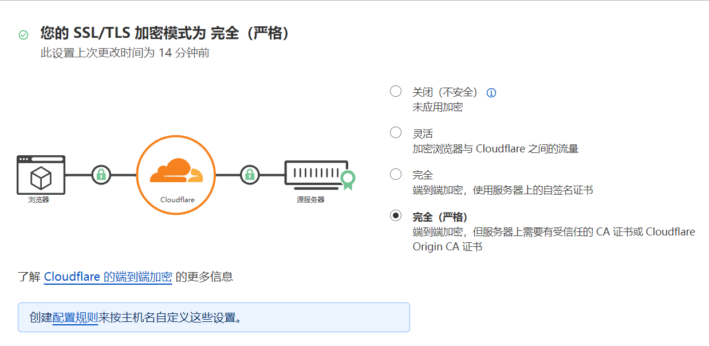Screen dimensions: 709x346
Task: Click the 端到端加密，使用服务器上的自签名证书 description
Action: pyautogui.click(x=503, y=190)
